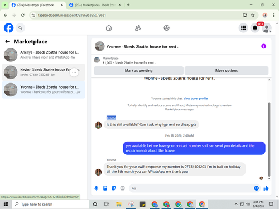Screen dimensions: 279x209
Task: Open the three-dot options for Kevin chat
Action: (74, 72)
